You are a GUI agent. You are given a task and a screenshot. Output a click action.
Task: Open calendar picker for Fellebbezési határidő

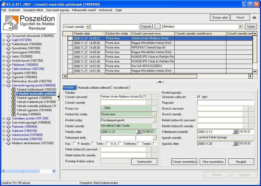click(235, 132)
